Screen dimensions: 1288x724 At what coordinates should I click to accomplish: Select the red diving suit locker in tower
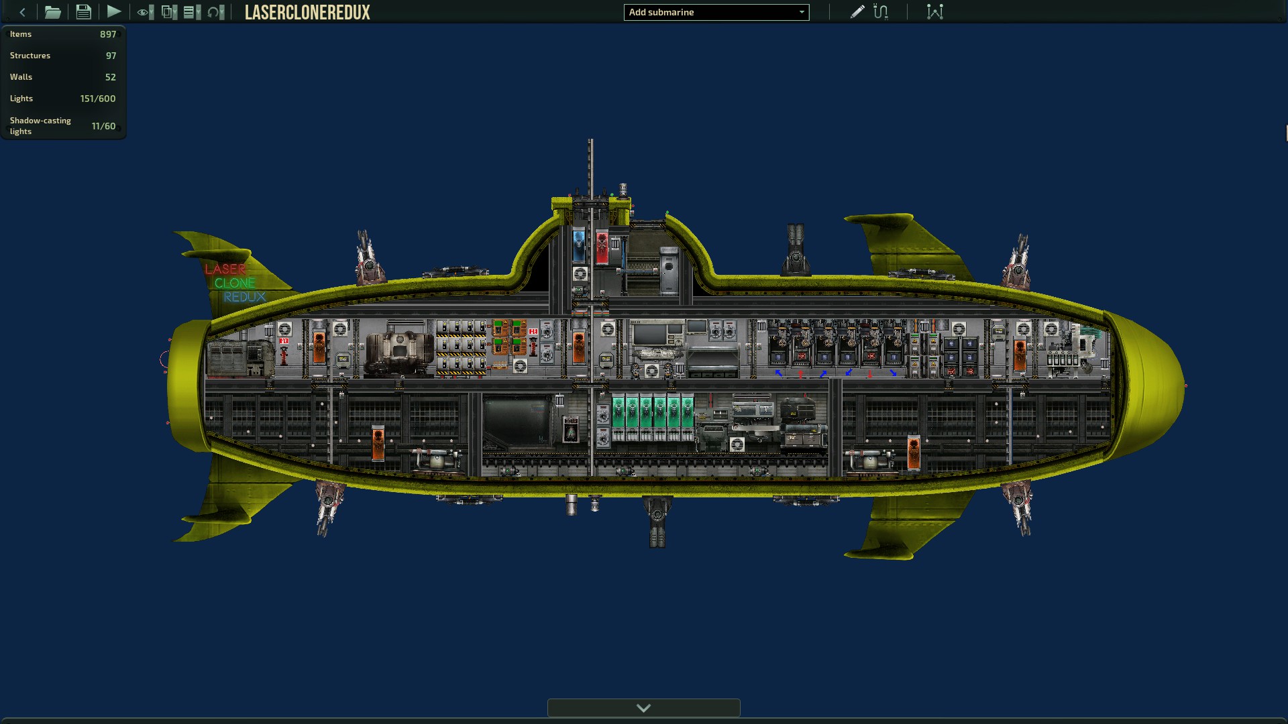pos(602,247)
